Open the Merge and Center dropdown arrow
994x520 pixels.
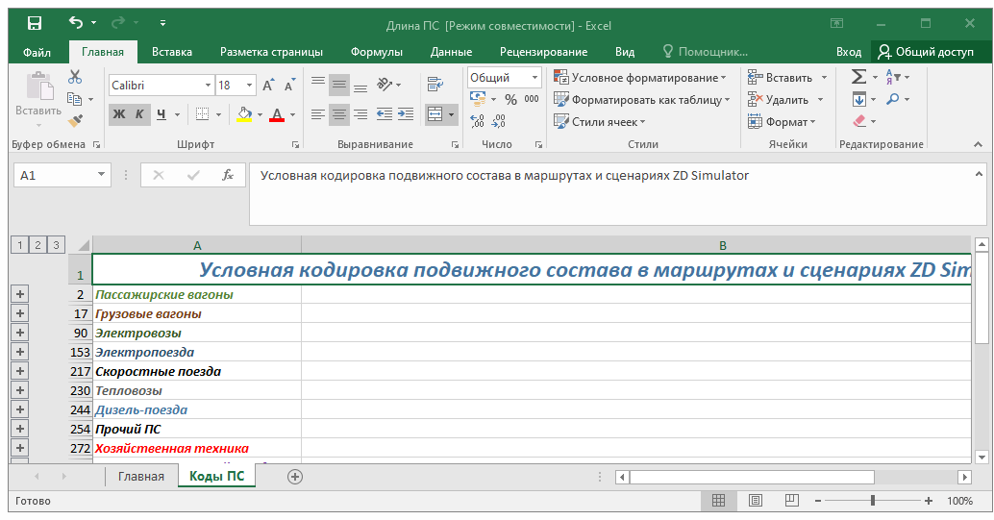pyautogui.click(x=452, y=114)
